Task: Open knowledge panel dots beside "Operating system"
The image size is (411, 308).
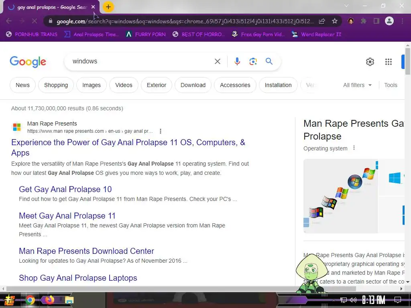Action: point(354,148)
